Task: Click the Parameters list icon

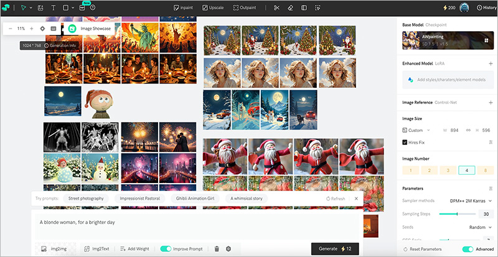Action: pos(491,189)
